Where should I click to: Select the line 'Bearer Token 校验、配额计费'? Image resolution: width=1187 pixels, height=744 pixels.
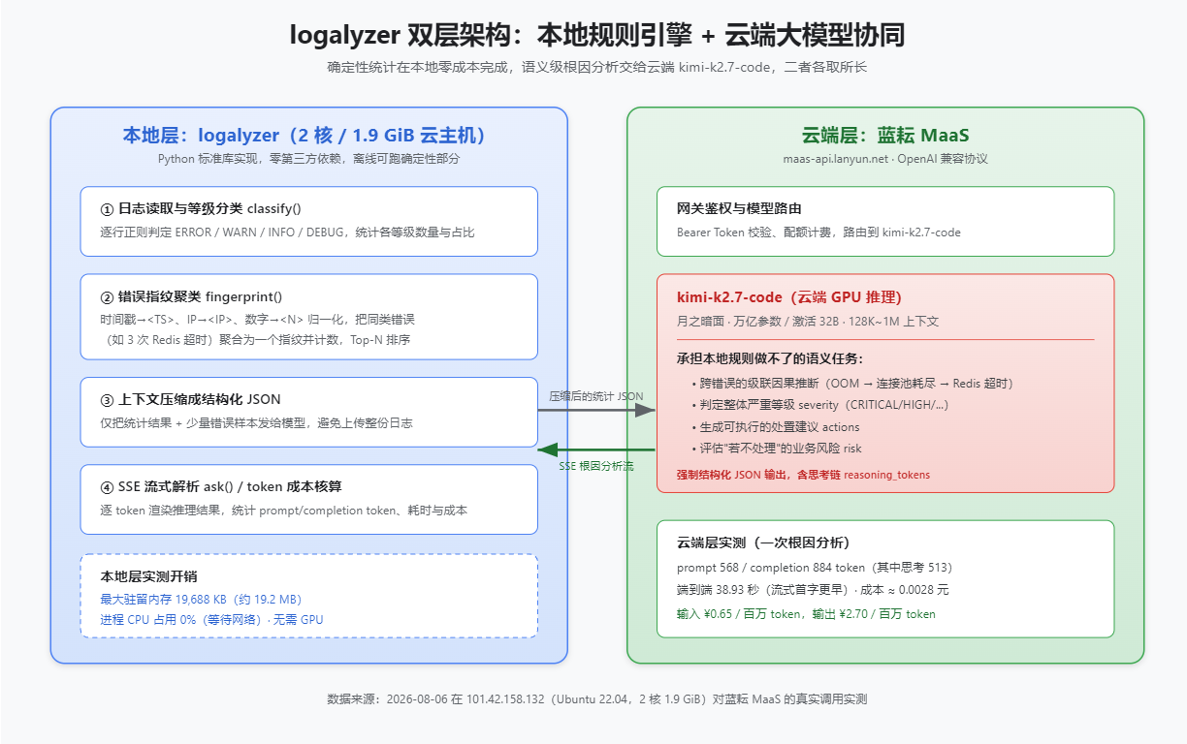[818, 232]
